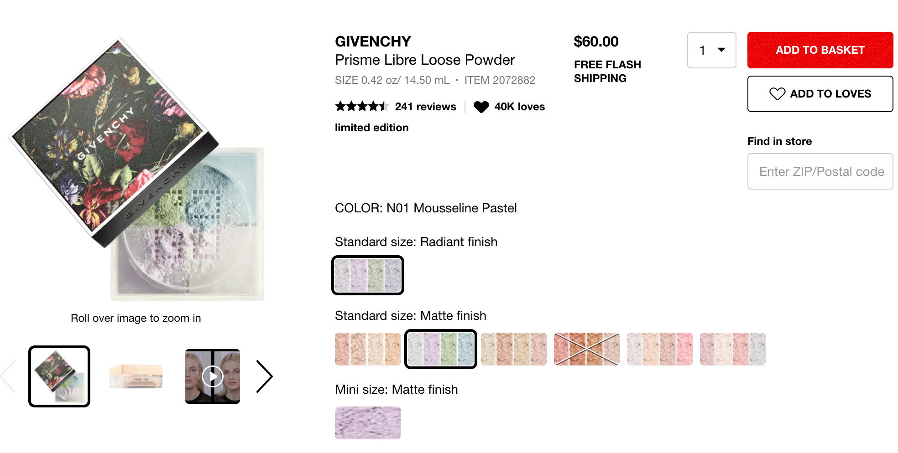Open the quantity dropdown

pyautogui.click(x=711, y=50)
